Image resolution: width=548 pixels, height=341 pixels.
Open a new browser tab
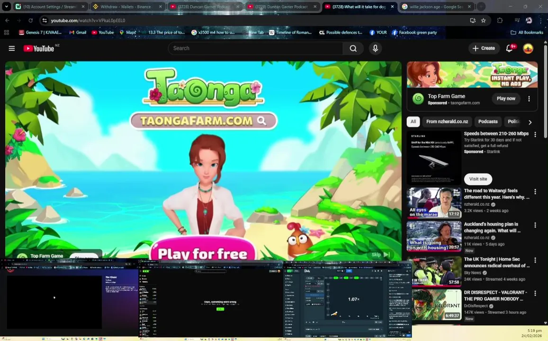click(x=481, y=7)
